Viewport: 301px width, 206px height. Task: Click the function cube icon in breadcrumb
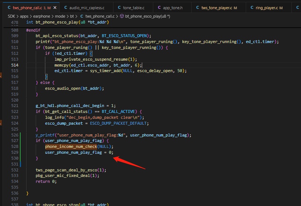122,16
